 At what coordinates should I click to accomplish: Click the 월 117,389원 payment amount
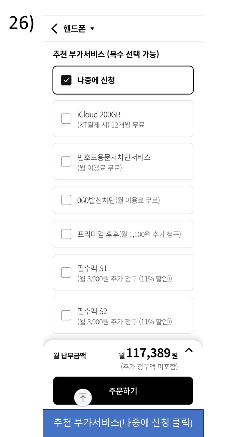(148, 353)
